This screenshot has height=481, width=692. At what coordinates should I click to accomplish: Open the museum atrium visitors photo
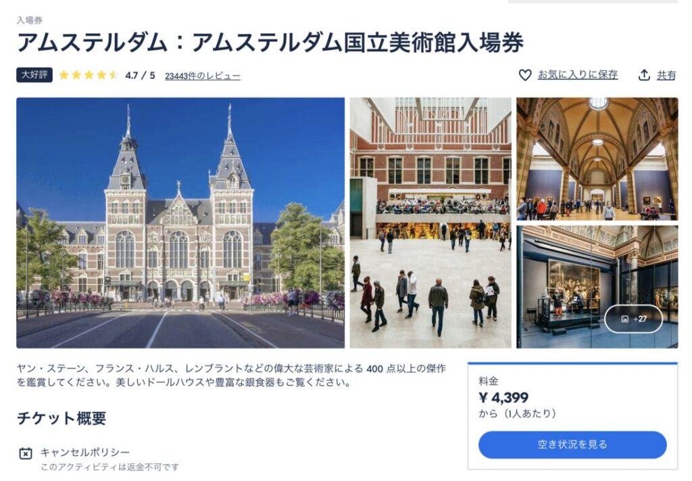pos(430,223)
